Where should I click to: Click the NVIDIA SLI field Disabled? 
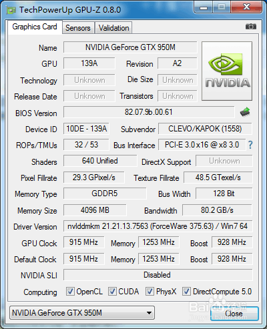158,275
